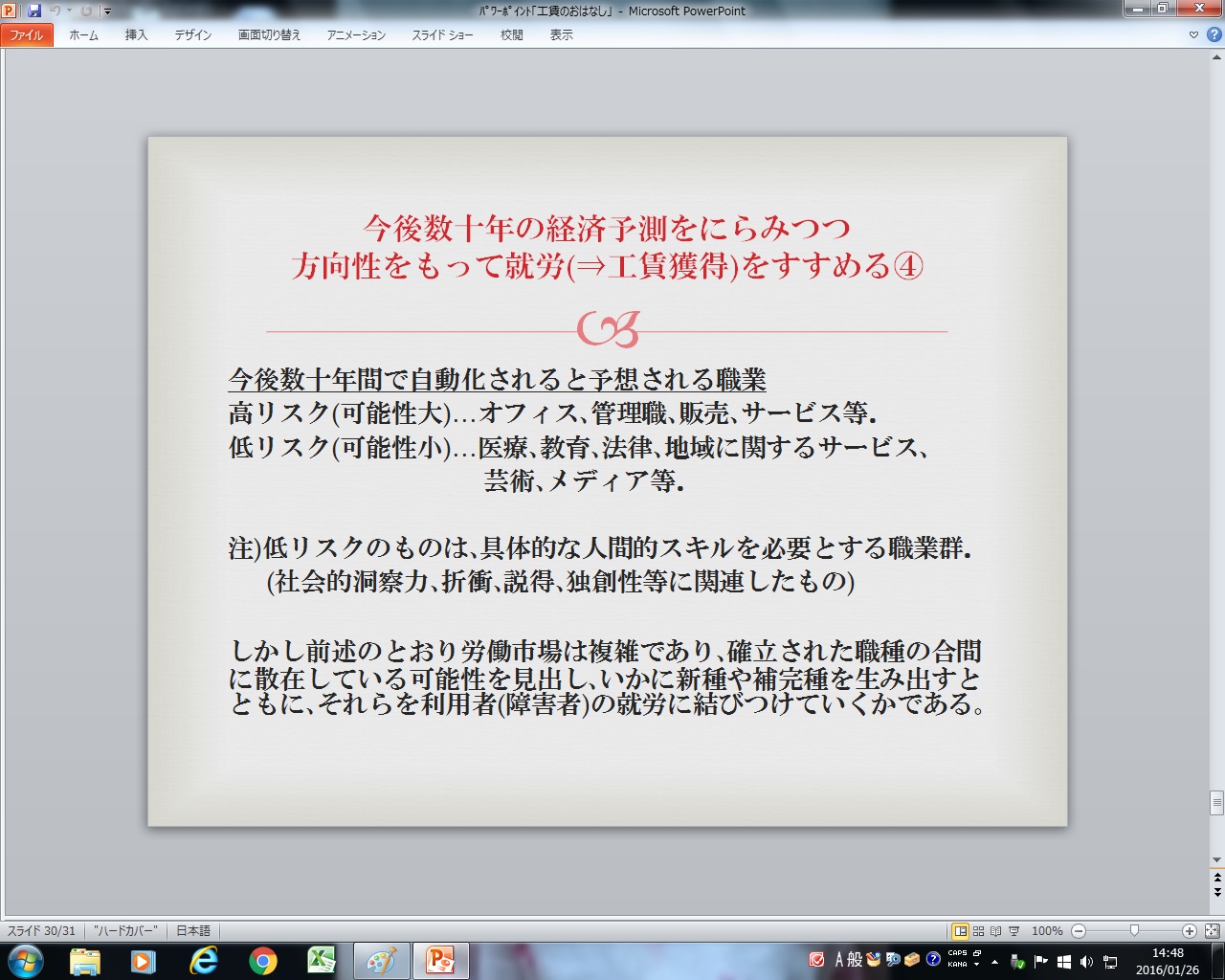Open the アニメーション tab

pyautogui.click(x=356, y=35)
